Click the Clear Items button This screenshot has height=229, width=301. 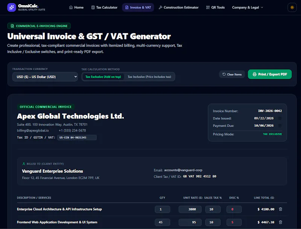pos(232,74)
